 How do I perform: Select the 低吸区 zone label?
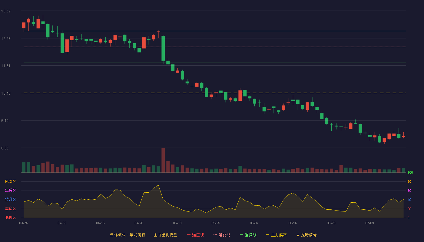tap(10, 218)
